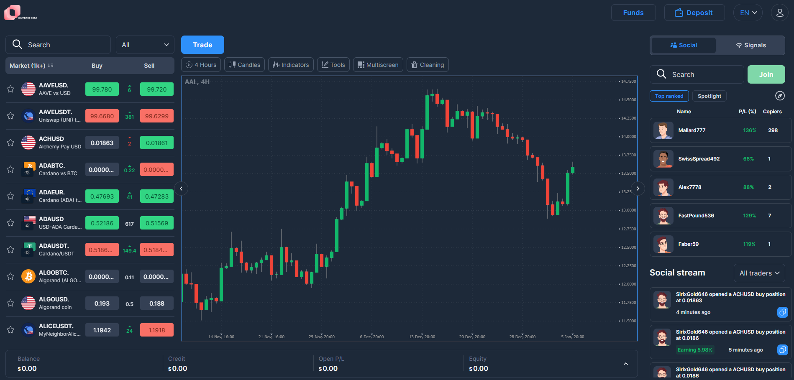This screenshot has height=380, width=794.
Task: Buy ADAEUR. at 0.47693
Action: click(102, 196)
